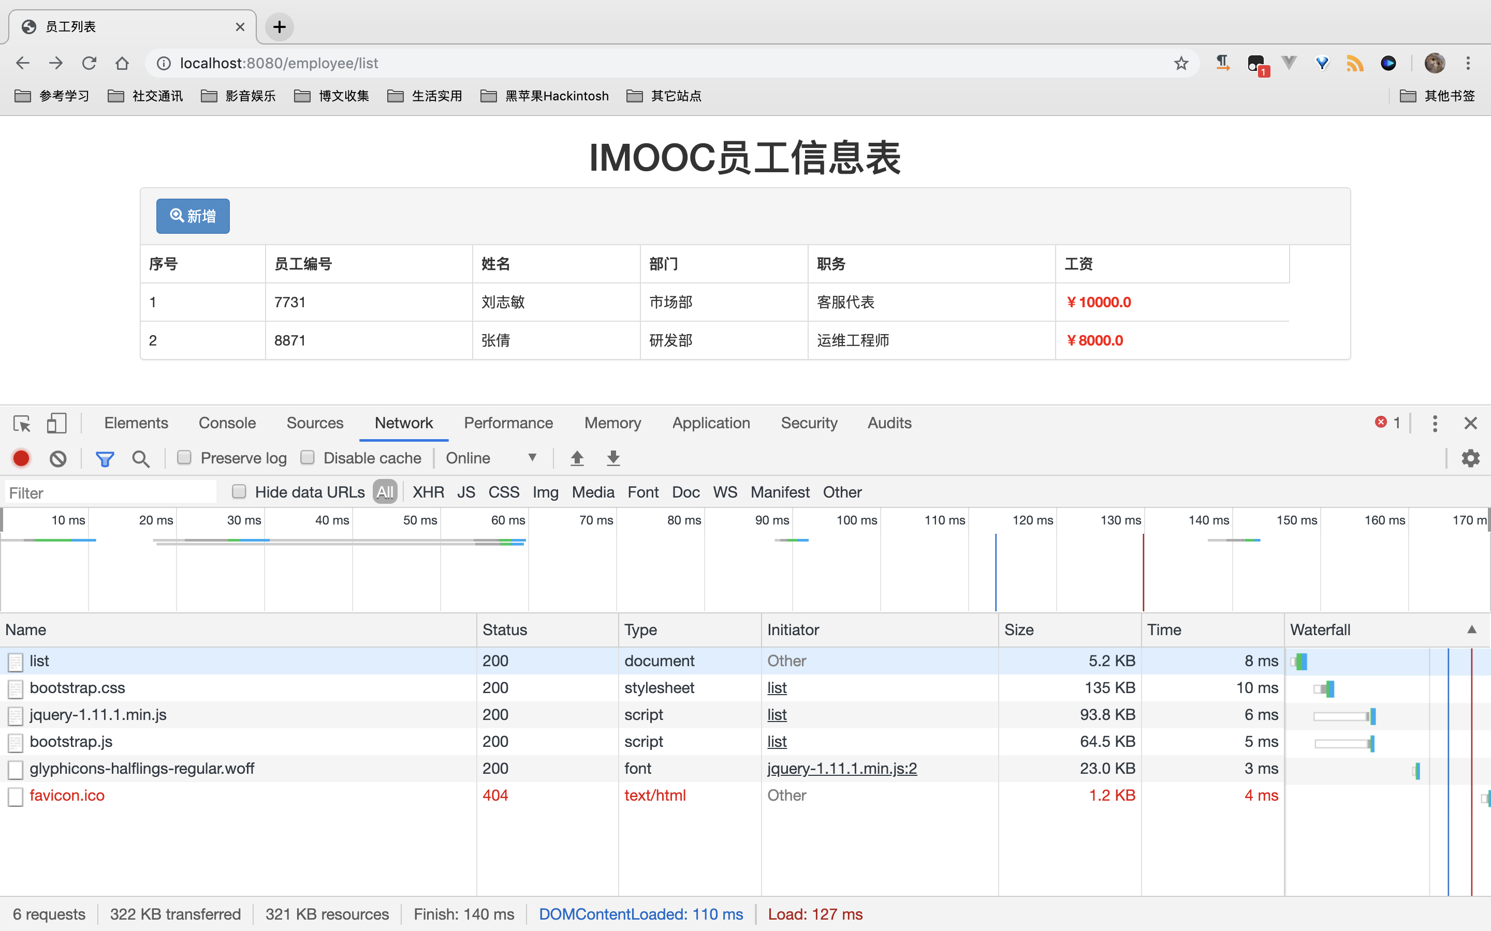Reload the employee list page
The width and height of the screenshot is (1491, 931).
coord(90,63)
